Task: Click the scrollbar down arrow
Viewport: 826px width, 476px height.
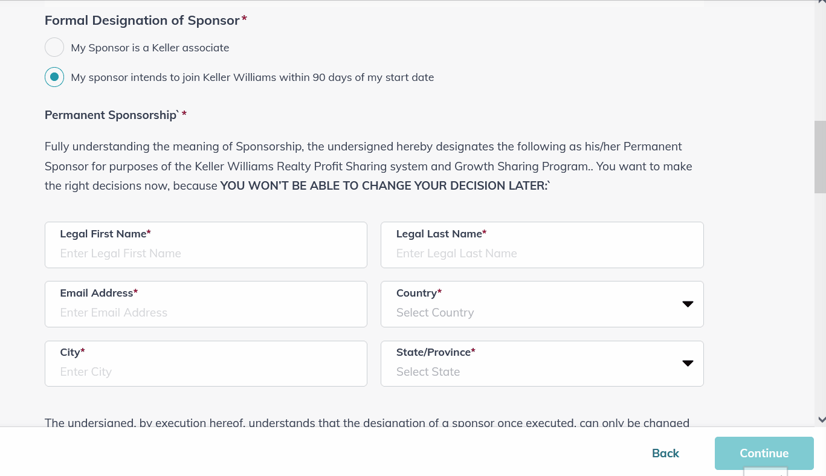Action: [821, 419]
